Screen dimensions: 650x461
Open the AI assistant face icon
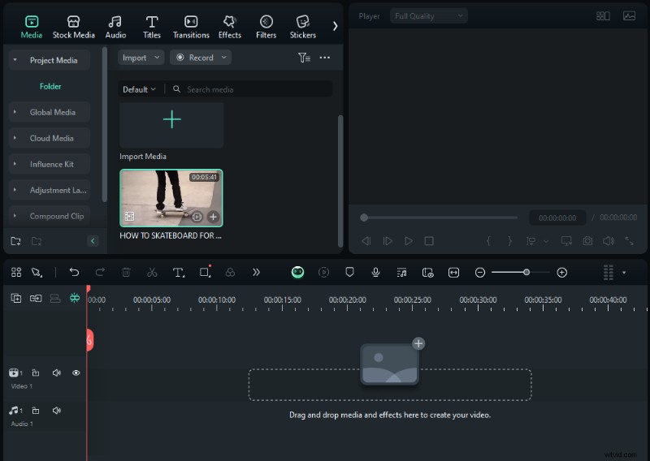pyautogui.click(x=297, y=272)
